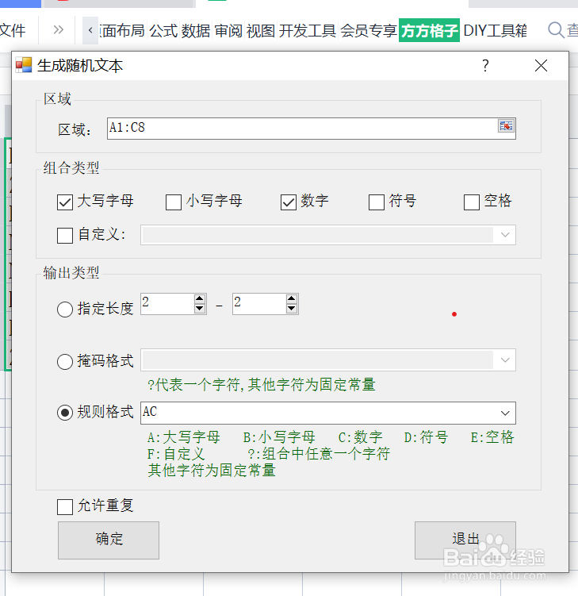The height and width of the screenshot is (596, 578).
Task: Decrease the minimum length spinner
Action: [x=199, y=309]
